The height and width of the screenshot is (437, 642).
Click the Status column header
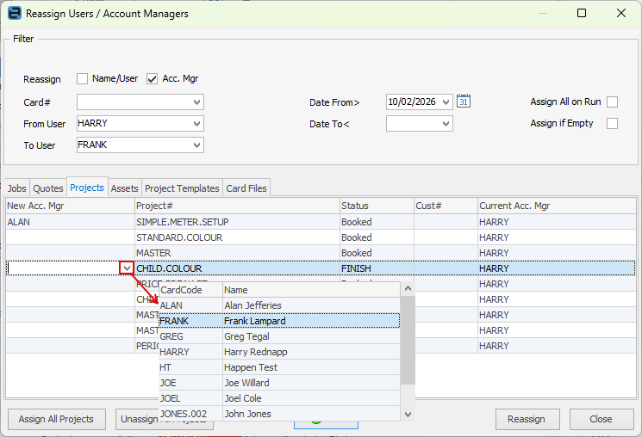[x=377, y=206]
